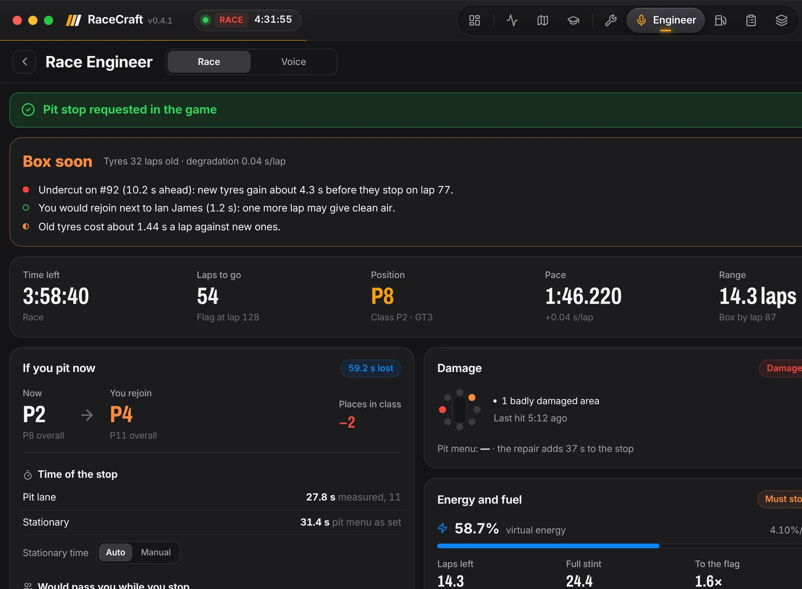Switch to the Race tab
Screen dimensions: 802x589
(209, 62)
